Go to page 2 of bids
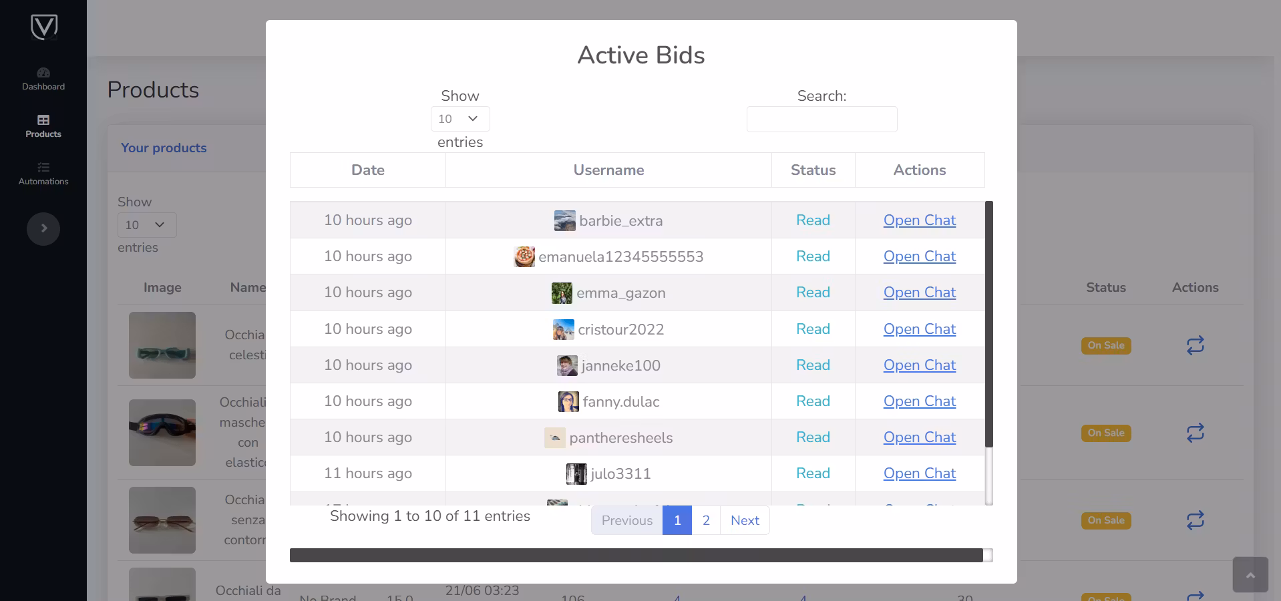1281x601 pixels. click(x=706, y=520)
